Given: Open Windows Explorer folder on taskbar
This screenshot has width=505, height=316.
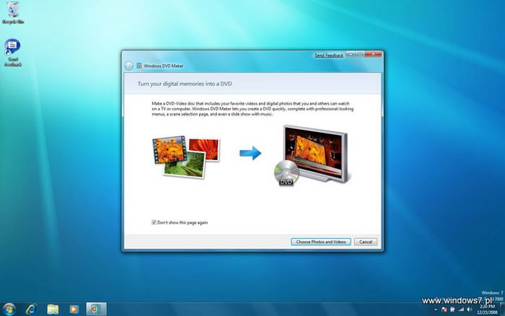Looking at the screenshot, I should pyautogui.click(x=53, y=310).
